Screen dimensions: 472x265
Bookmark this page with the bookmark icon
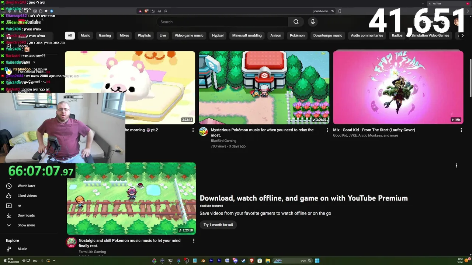tap(340, 11)
